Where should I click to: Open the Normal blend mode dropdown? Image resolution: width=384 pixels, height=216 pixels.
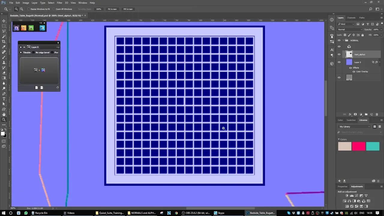(x=350, y=29)
